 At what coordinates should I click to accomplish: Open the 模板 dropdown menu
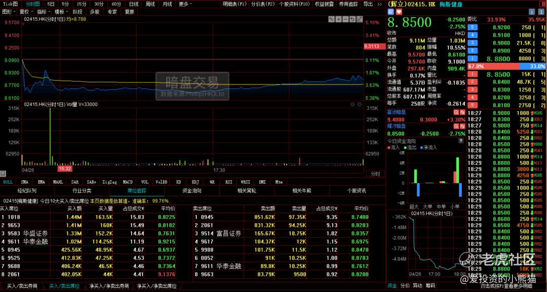pos(61,12)
